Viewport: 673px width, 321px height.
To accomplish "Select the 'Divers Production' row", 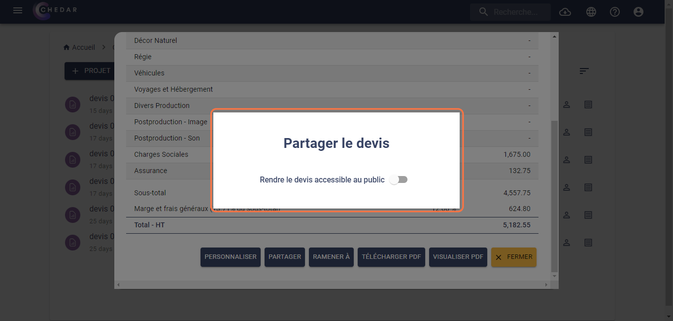I will 332,106.
